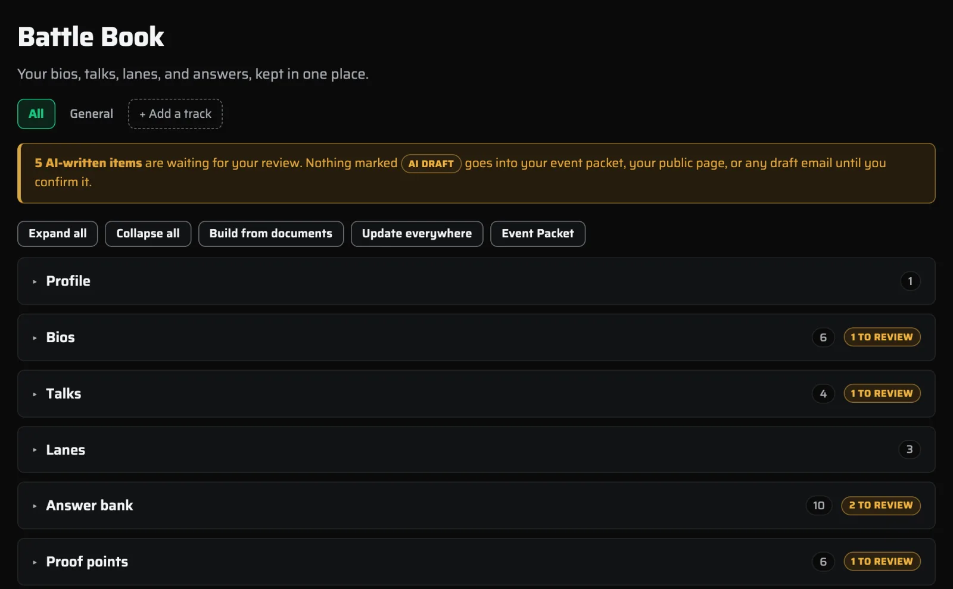The height and width of the screenshot is (589, 953).
Task: Click Update everywhere button
Action: [417, 234]
